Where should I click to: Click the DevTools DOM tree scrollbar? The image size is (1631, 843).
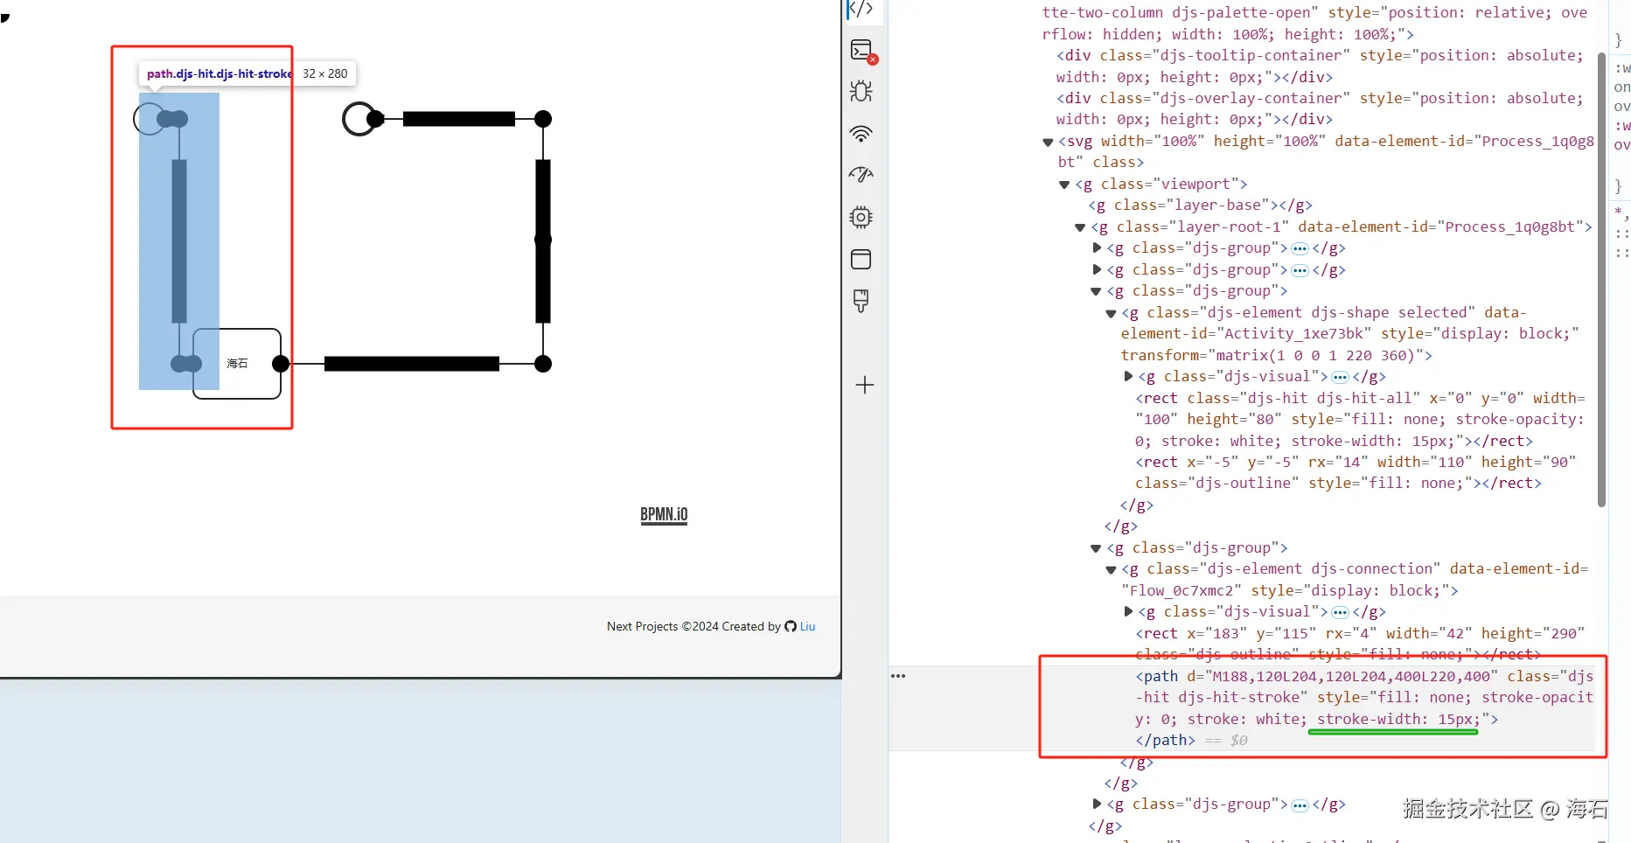(x=1601, y=280)
